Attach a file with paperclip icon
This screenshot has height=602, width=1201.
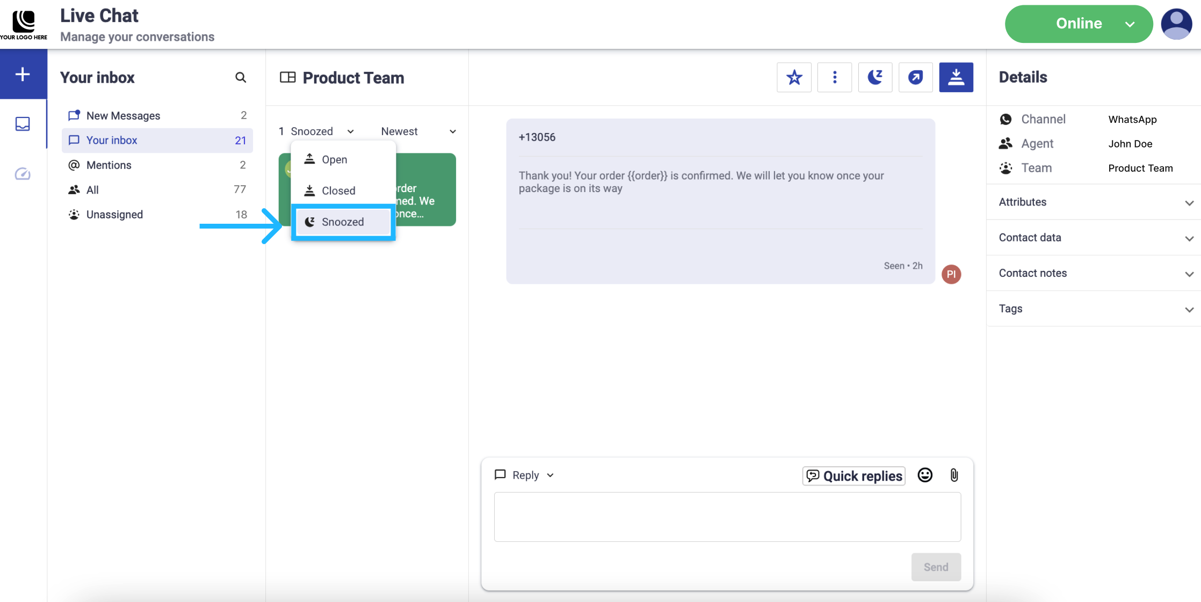click(954, 475)
